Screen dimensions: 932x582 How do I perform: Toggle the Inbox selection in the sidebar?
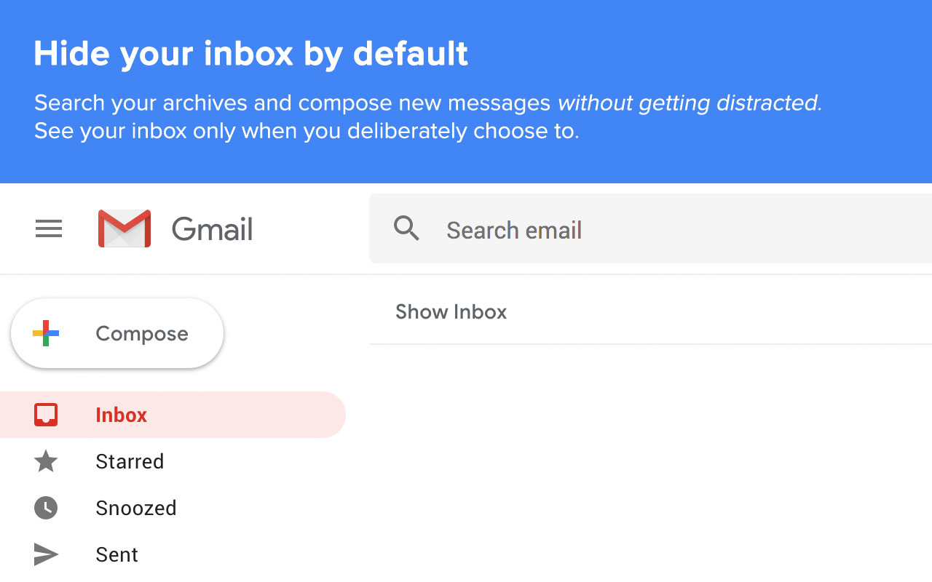click(x=121, y=415)
